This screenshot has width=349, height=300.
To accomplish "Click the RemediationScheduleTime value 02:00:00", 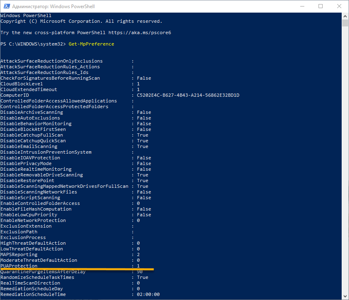I will (x=148, y=294).
